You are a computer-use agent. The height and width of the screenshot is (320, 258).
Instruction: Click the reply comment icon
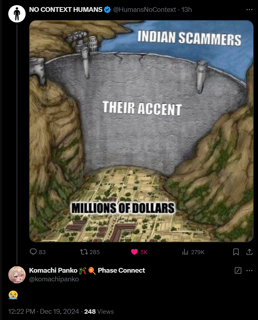pyautogui.click(x=33, y=252)
